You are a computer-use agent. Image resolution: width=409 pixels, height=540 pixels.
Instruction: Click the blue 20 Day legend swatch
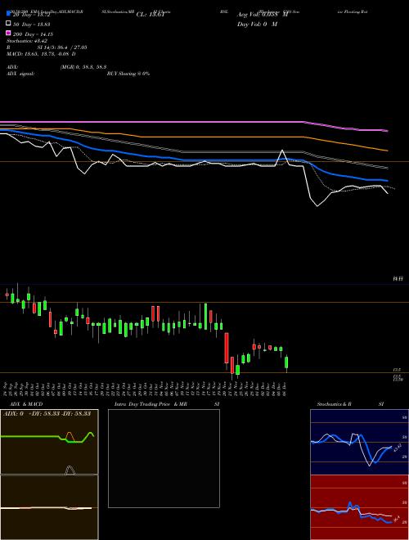point(8,13)
